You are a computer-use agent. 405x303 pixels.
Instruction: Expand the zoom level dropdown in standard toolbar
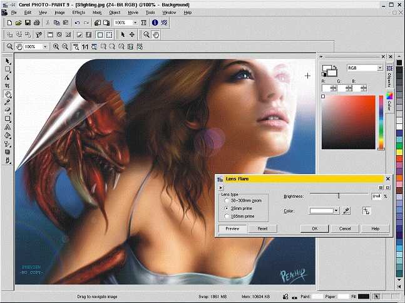[136, 23]
